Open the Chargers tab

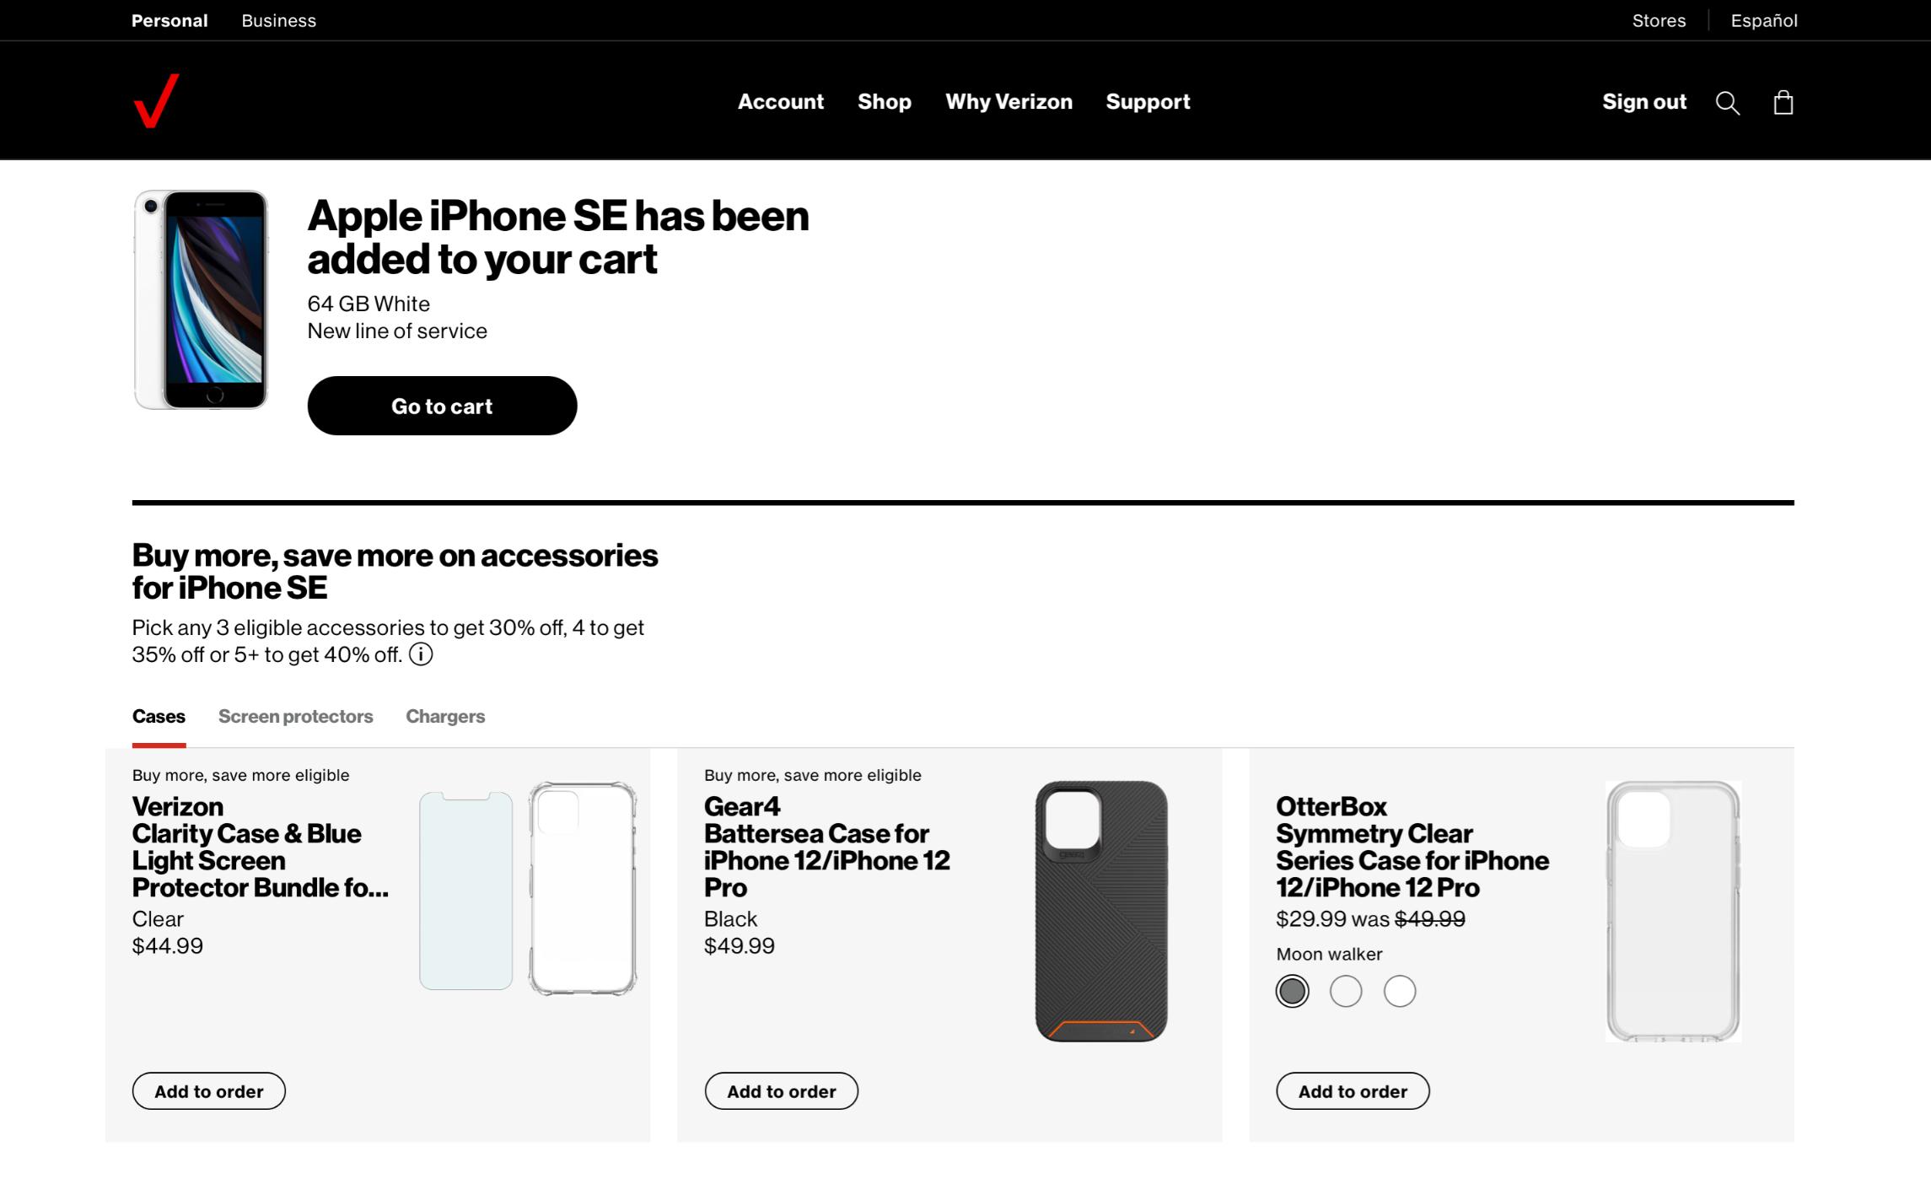click(445, 716)
